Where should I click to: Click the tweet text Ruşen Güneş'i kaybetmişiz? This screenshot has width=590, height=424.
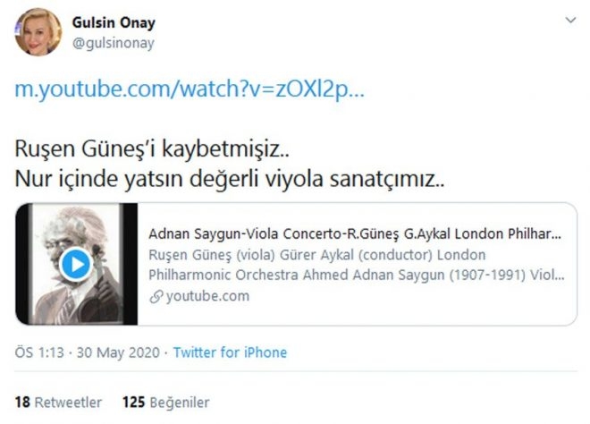click(152, 149)
